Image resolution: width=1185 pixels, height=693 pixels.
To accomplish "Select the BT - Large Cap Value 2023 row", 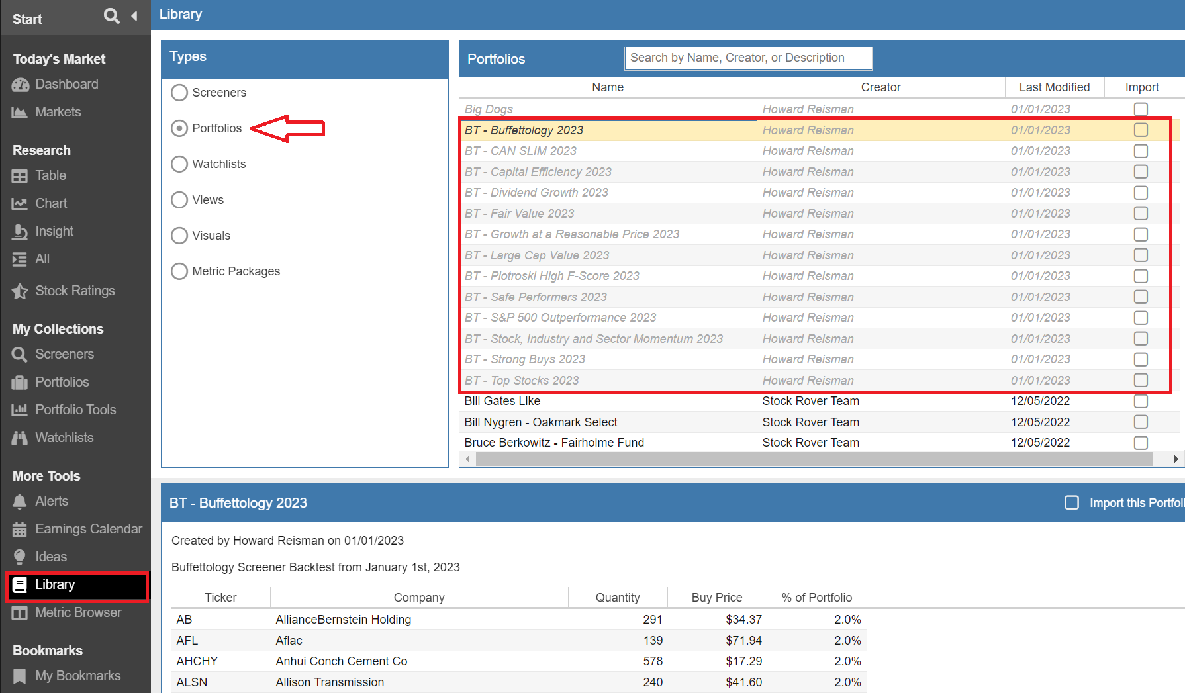I will (819, 255).
